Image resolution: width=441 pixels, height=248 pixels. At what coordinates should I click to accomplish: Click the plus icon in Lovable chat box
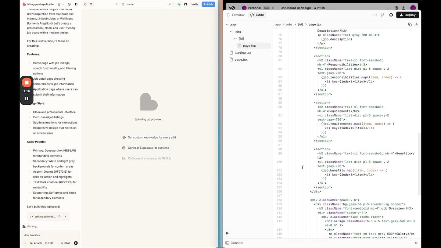point(25,243)
